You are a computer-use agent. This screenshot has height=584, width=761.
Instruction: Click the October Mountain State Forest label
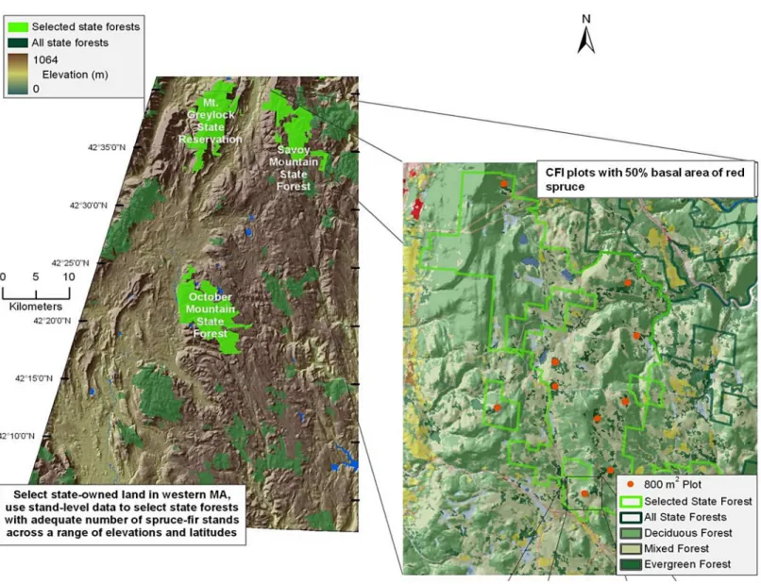point(211,315)
